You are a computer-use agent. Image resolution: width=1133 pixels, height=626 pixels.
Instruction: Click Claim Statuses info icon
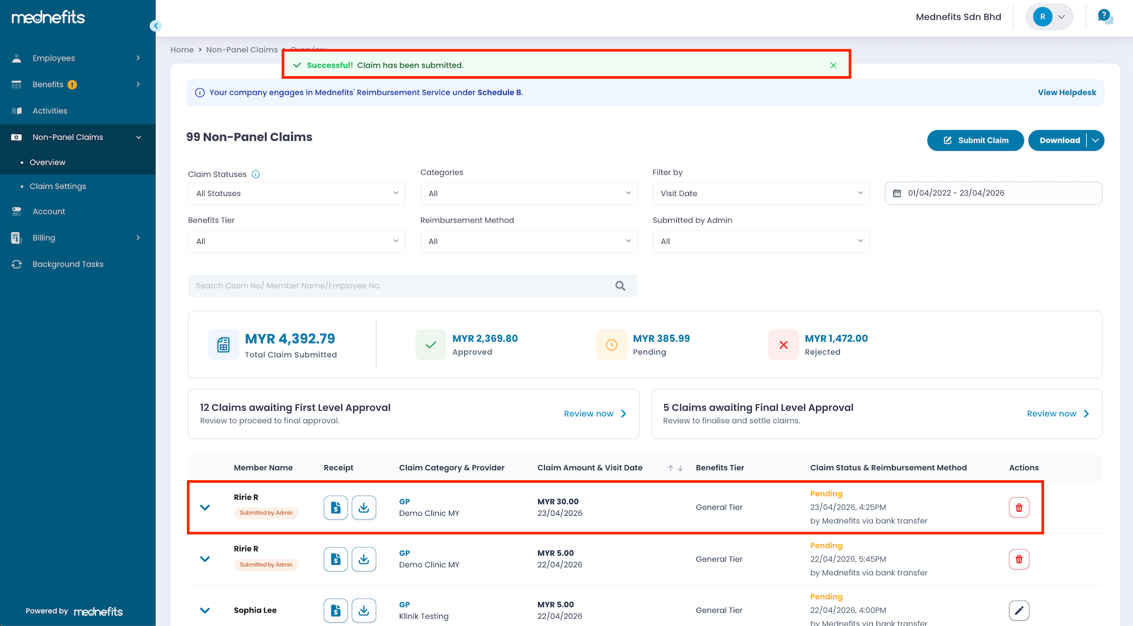pyautogui.click(x=256, y=174)
